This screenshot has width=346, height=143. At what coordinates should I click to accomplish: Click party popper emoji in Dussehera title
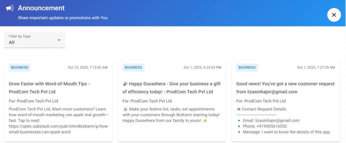point(125,84)
